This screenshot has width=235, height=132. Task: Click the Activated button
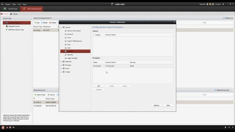click(x=98, y=89)
